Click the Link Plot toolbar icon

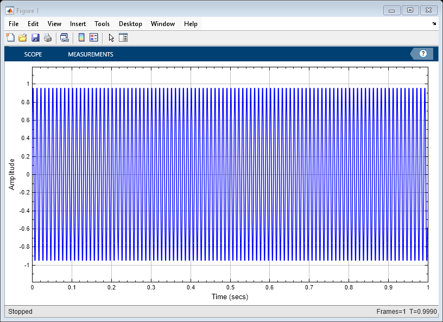[65, 37]
